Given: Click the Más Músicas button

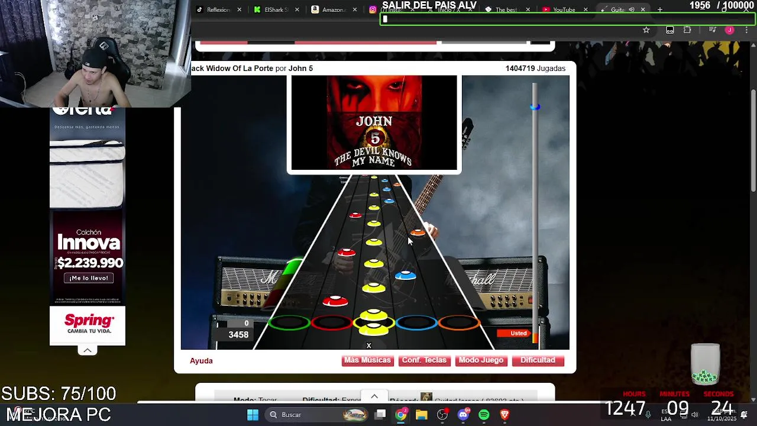Looking at the screenshot, I should click(x=367, y=360).
